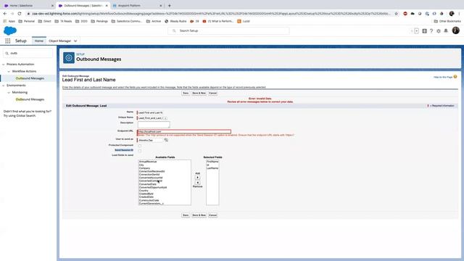The image size is (464, 261).
Task: Click the Search Setup box
Action: 228,30
